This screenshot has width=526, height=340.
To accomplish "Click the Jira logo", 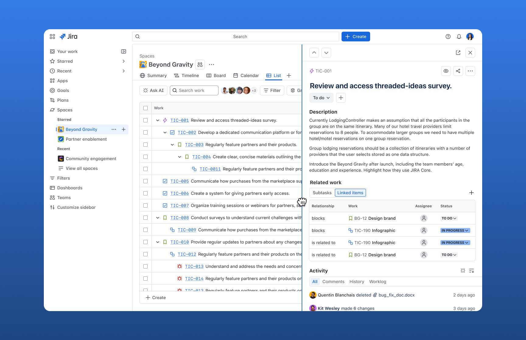I will point(68,37).
